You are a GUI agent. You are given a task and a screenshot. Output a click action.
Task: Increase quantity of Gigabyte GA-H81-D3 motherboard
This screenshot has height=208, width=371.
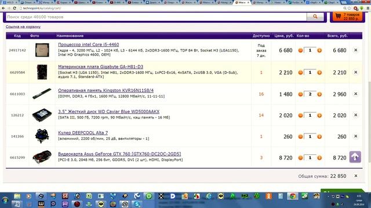319,73
